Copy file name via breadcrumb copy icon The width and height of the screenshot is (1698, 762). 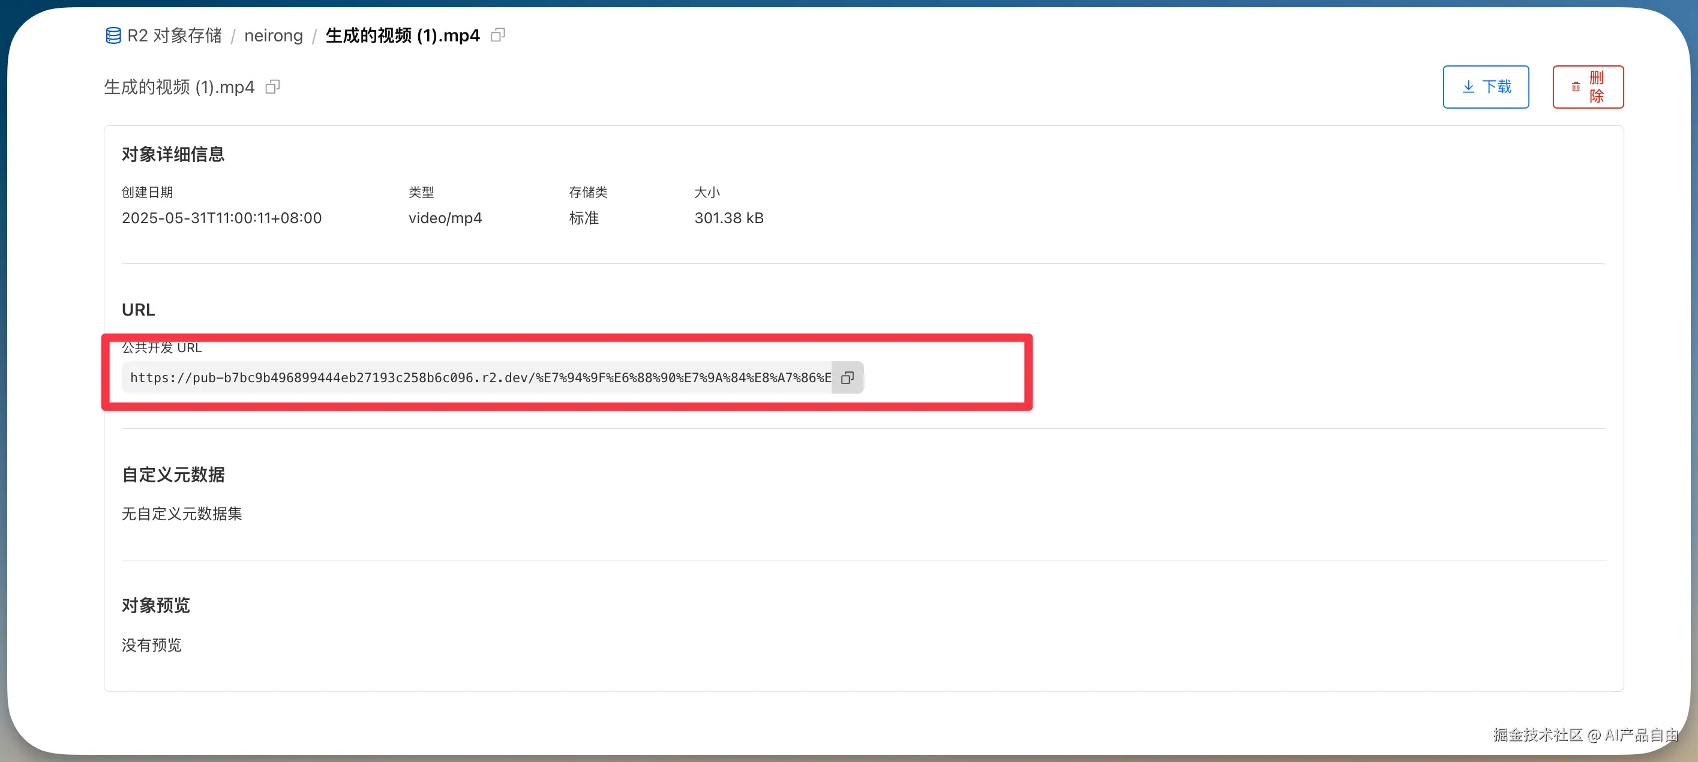497,35
